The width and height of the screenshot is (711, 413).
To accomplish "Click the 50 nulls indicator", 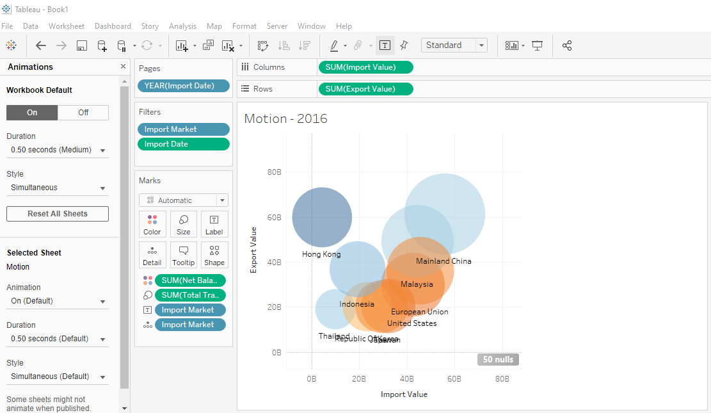I will click(498, 360).
